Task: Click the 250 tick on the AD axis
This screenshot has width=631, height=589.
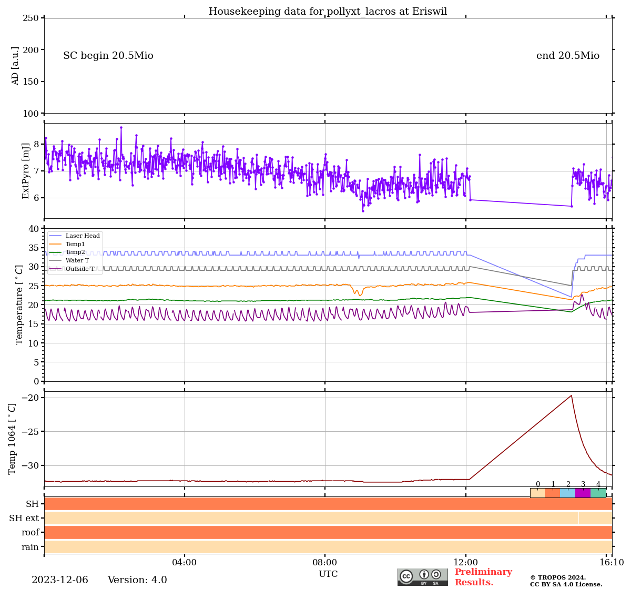Action: click(30, 18)
